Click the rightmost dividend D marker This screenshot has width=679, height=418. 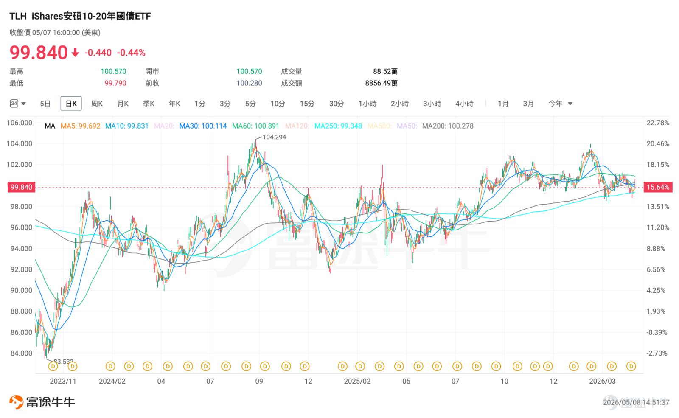(631, 366)
